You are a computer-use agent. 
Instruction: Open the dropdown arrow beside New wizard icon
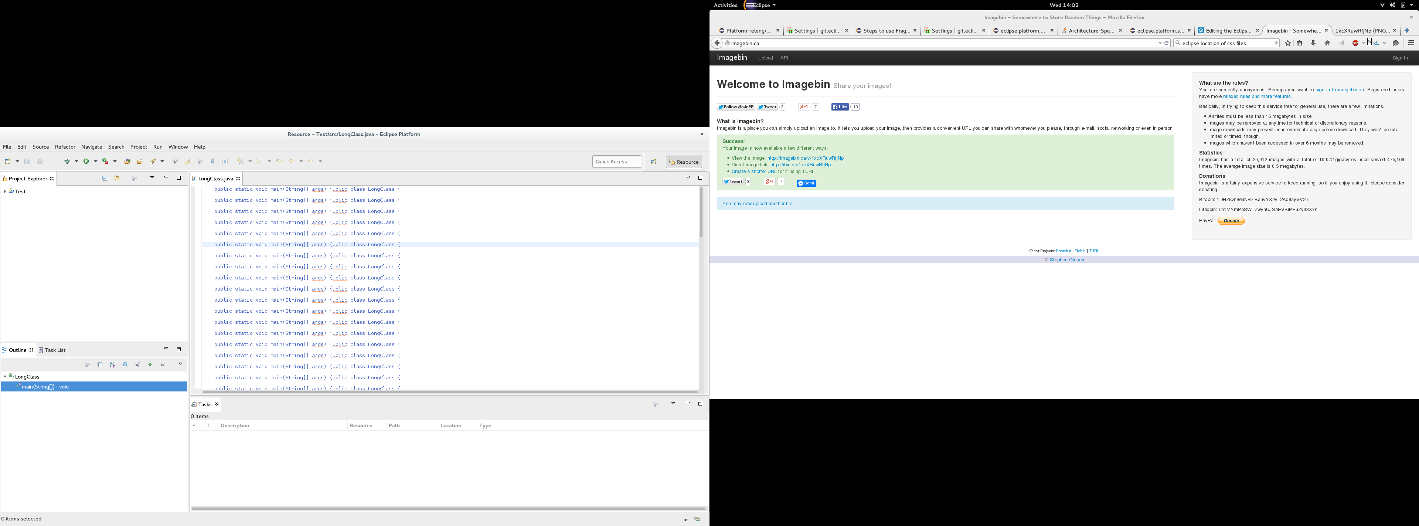pos(18,162)
